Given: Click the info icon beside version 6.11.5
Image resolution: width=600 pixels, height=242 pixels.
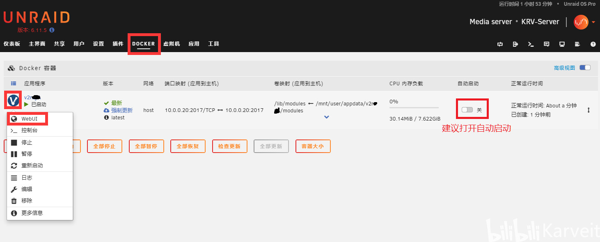Looking at the screenshot, I should [52, 30].
